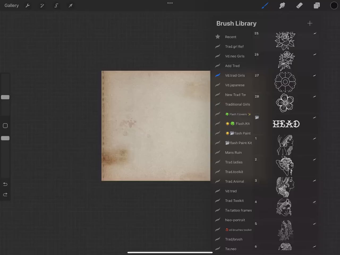This screenshot has width=340, height=255.
Task: Choose girl head brush number 1
Action: 285,145
